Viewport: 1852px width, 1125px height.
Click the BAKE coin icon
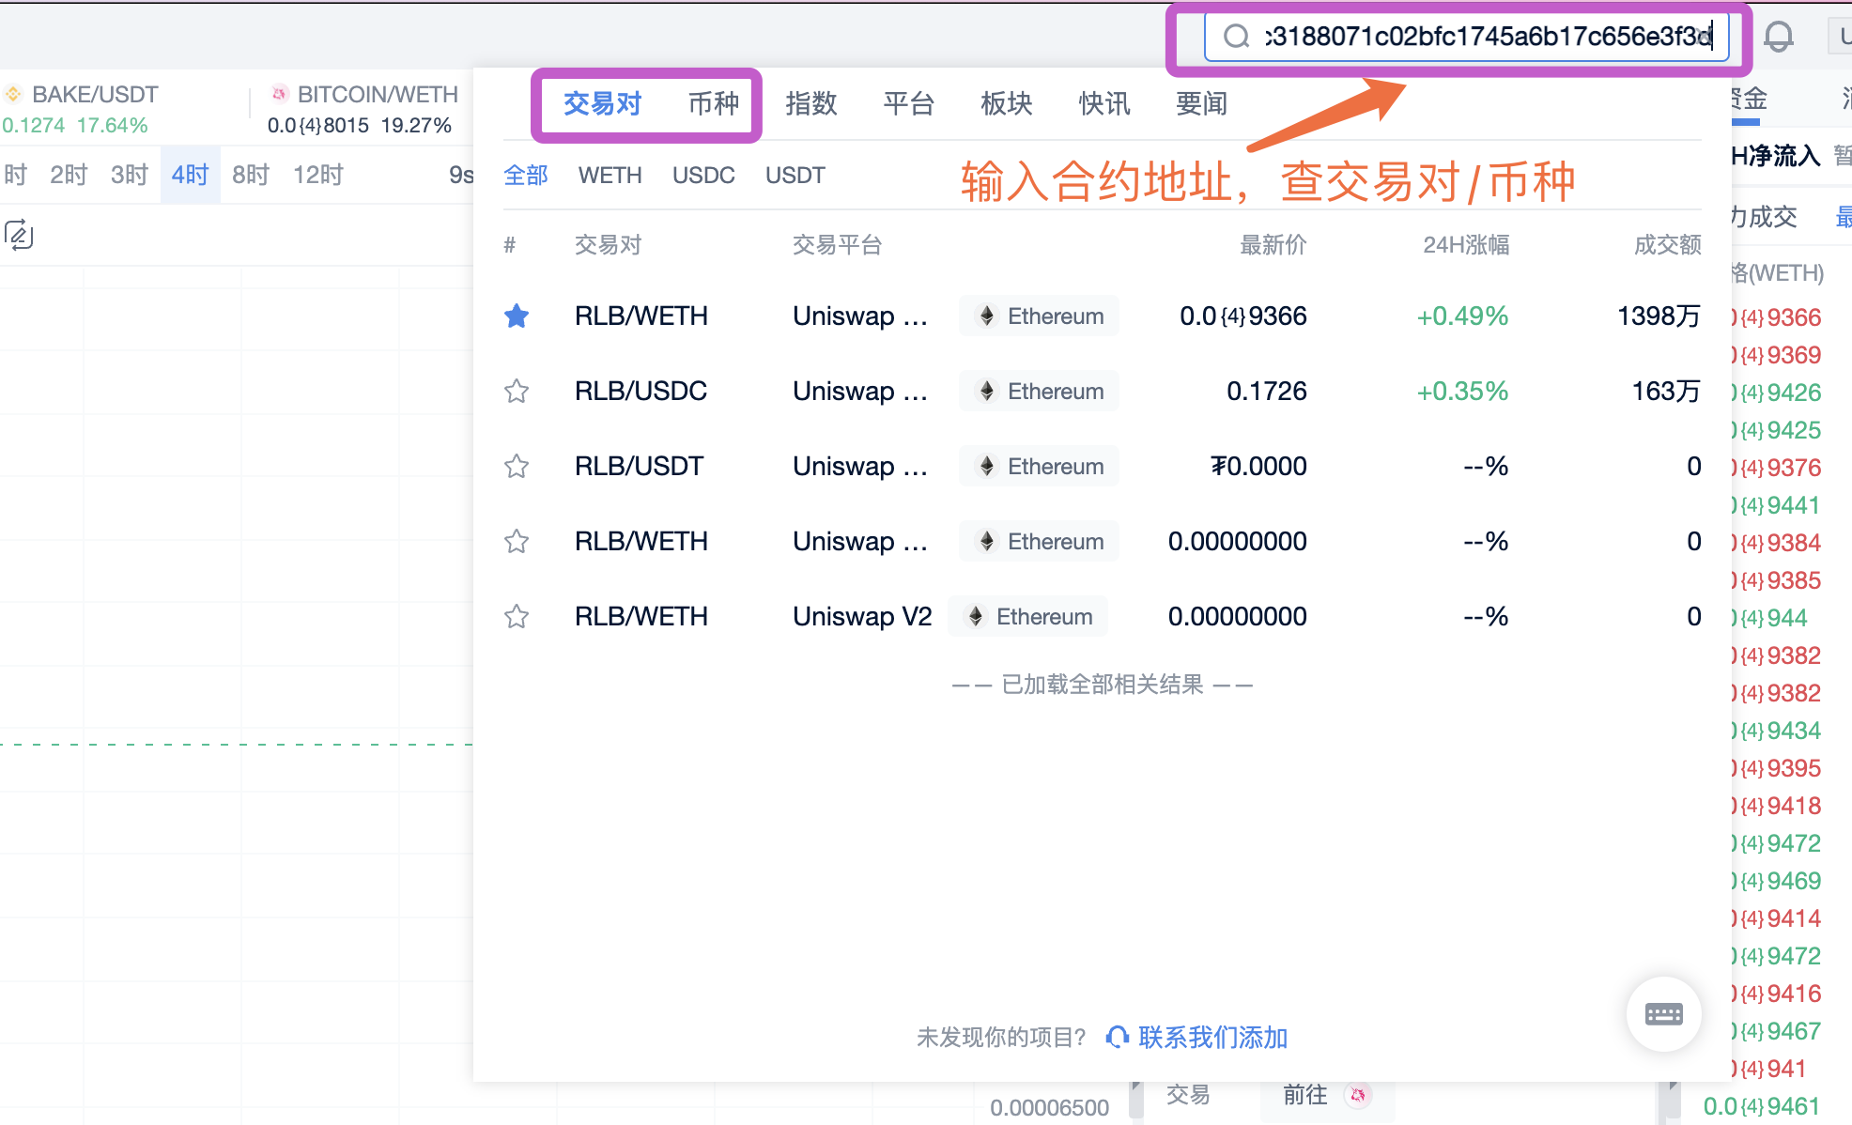coord(13,94)
